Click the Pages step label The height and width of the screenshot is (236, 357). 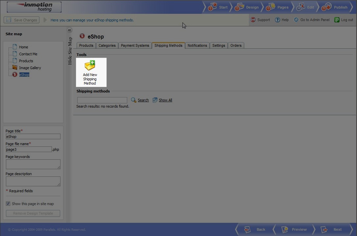[283, 7]
